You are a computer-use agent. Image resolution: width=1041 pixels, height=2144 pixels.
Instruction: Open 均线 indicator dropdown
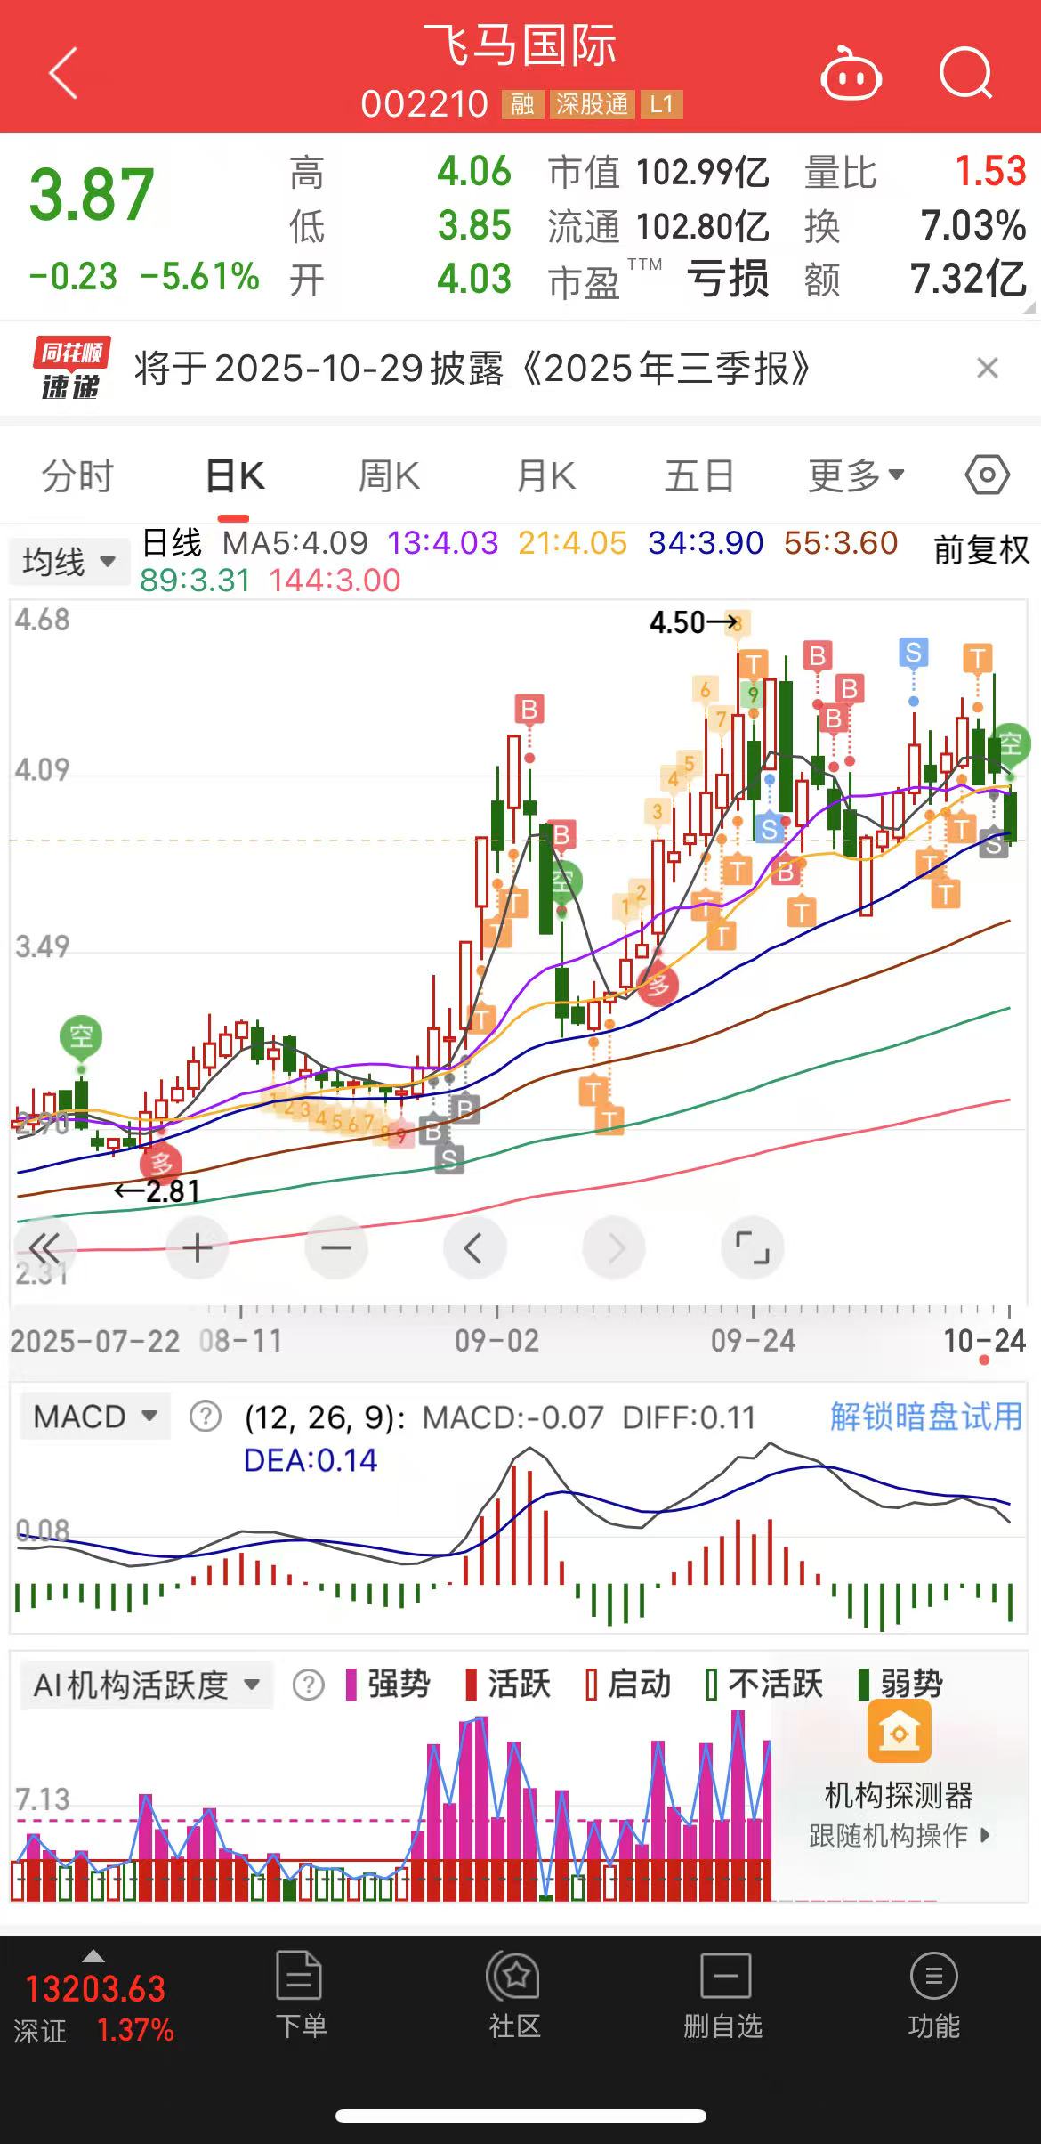(69, 562)
